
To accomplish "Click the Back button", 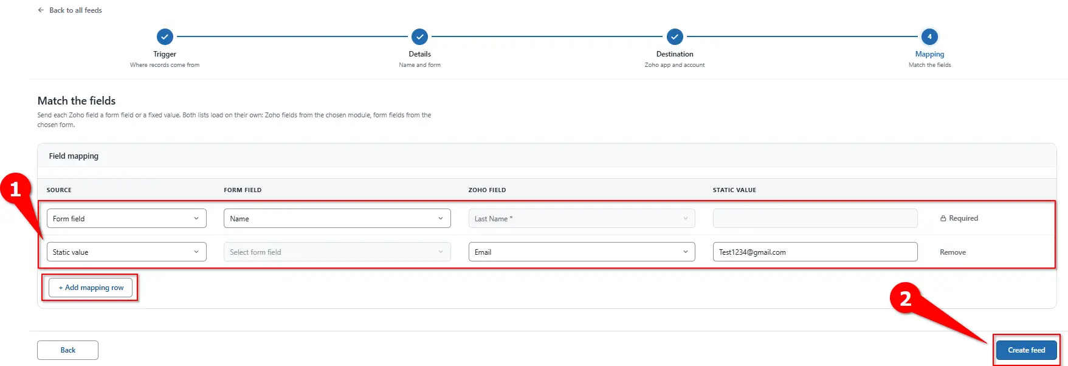I will [67, 350].
